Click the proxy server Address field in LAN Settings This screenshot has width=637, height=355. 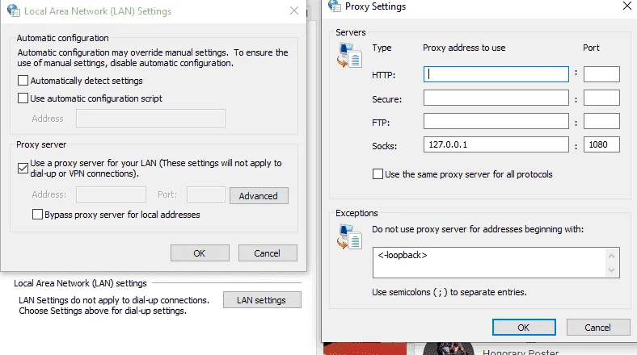tap(111, 194)
